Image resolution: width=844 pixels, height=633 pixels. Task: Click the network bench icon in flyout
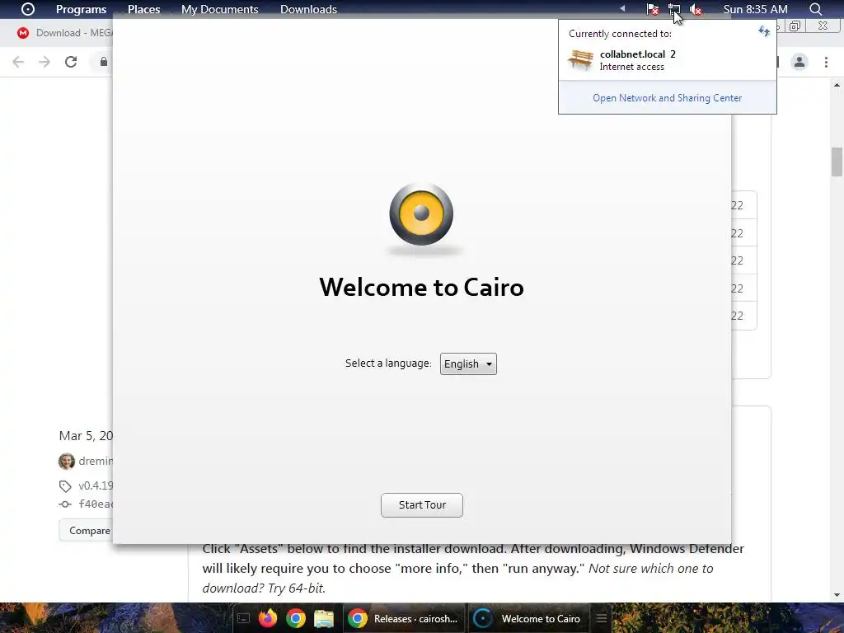(x=580, y=59)
